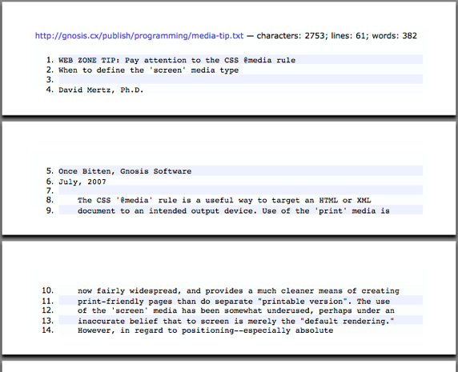Click line 8 starting "The CSS '@media' rule"
Viewport: 458px width, 372px height.
coord(240,200)
